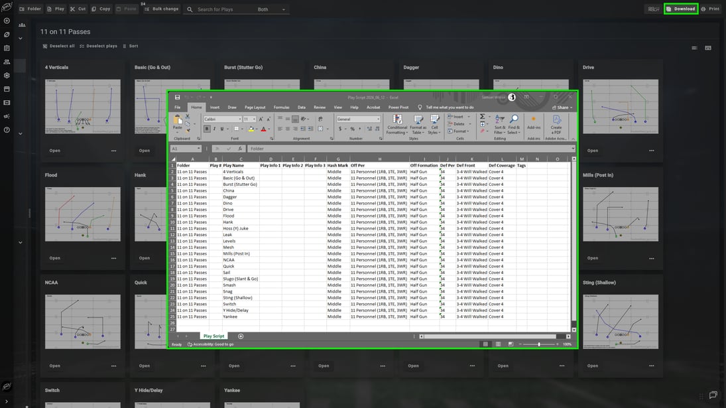Image resolution: width=726 pixels, height=408 pixels.
Task: Switch to Page Layout view in Excel status bar
Action: coord(498,344)
